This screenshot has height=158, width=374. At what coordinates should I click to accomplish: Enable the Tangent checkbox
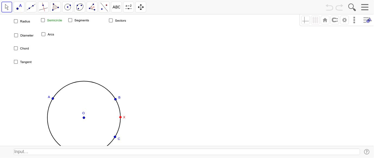click(x=16, y=62)
